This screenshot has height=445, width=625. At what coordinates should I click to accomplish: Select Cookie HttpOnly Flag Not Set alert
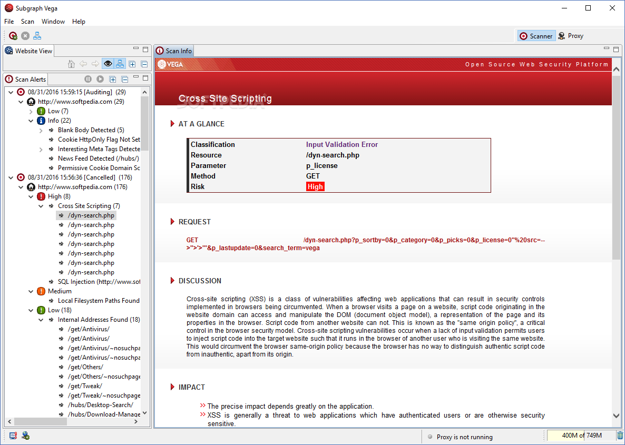[99, 140]
